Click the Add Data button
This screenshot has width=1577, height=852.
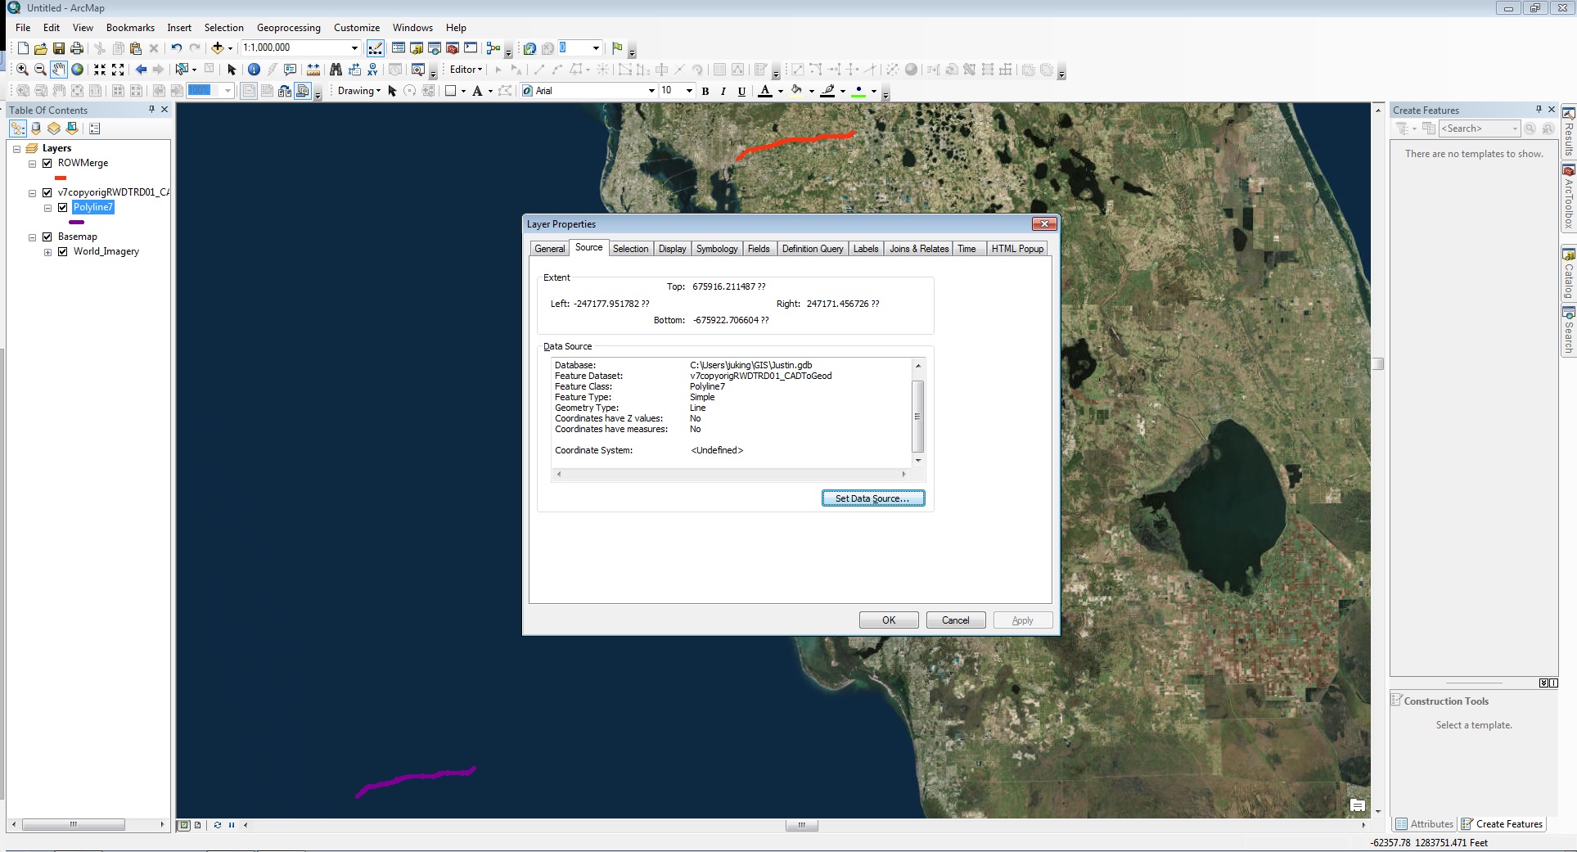coord(218,48)
